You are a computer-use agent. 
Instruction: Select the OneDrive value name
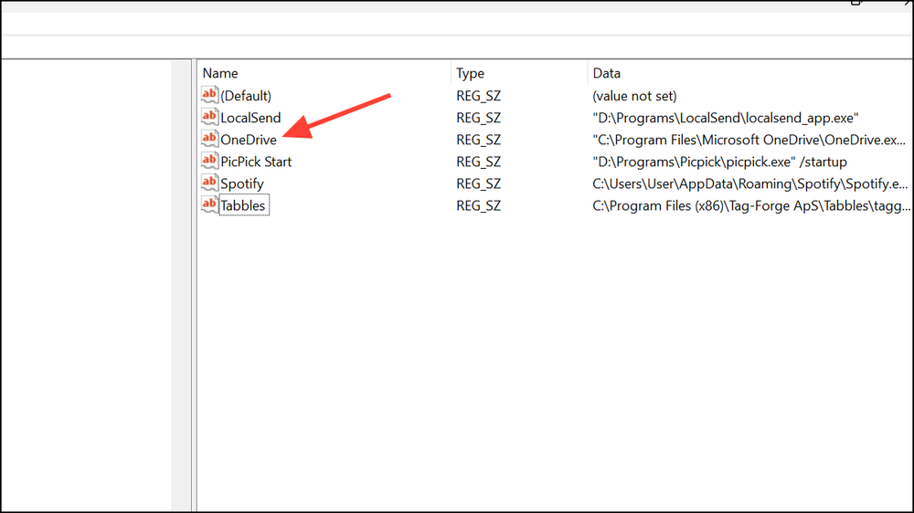[x=249, y=140]
